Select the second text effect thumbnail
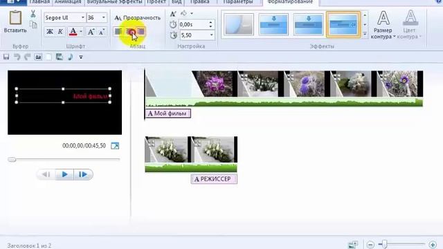The height and width of the screenshot is (249, 443). [273, 25]
